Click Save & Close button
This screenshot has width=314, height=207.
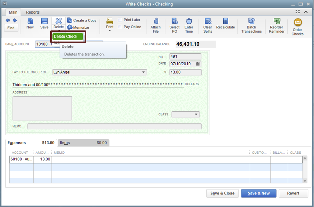[x=222, y=193]
